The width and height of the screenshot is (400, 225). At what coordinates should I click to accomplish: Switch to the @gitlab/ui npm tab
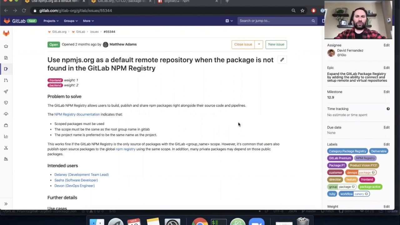pos(177,1)
